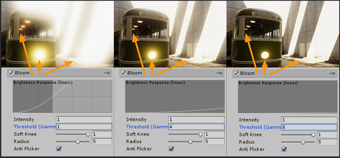Open the Bloom options menu icon in Threshold 1 panel
This screenshot has height=158, width=340.
tap(107, 73)
